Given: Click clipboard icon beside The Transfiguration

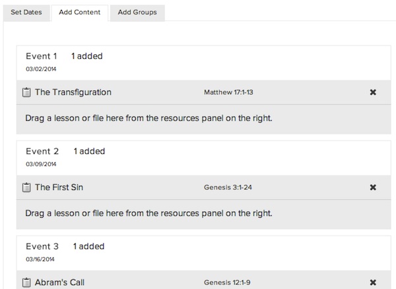Looking at the screenshot, I should (x=27, y=92).
